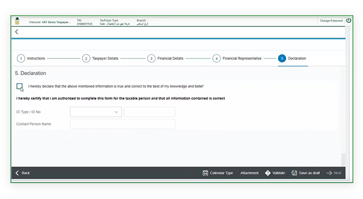Go back using the top chevron arrow
363x199 pixels.
[17, 32]
